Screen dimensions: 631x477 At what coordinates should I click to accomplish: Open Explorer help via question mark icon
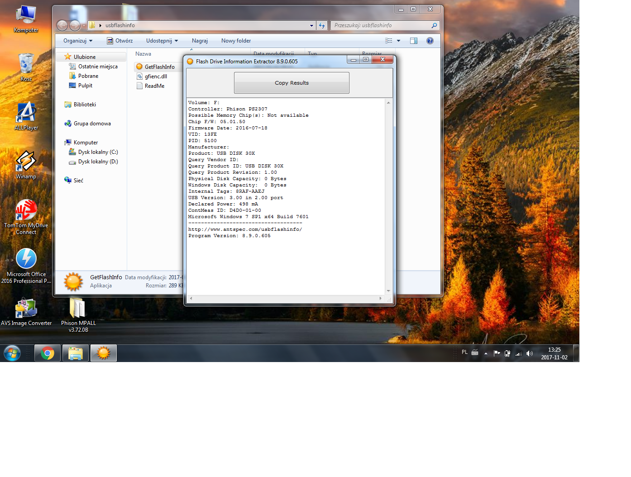pos(430,41)
